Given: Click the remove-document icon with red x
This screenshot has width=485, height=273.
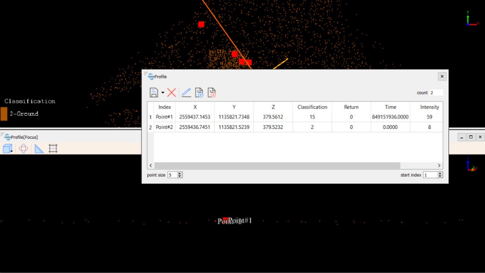Looking at the screenshot, I should pyautogui.click(x=212, y=93).
